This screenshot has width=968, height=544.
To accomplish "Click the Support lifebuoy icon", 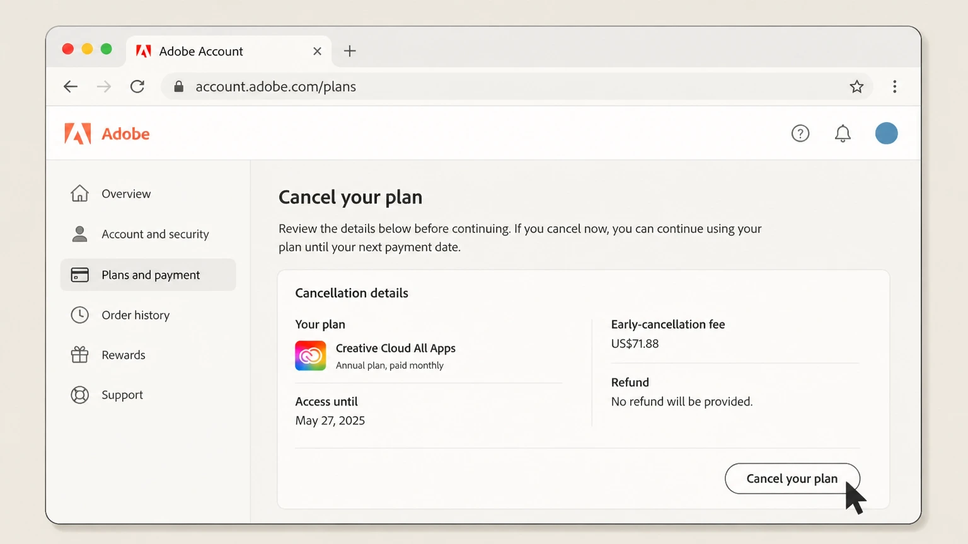I will coord(79,395).
